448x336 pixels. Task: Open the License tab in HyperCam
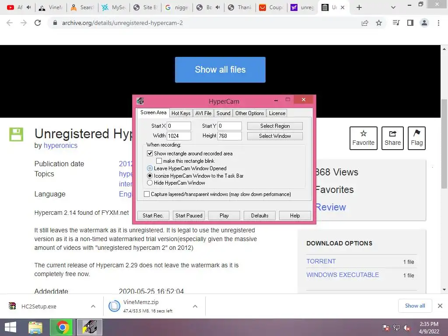277,113
